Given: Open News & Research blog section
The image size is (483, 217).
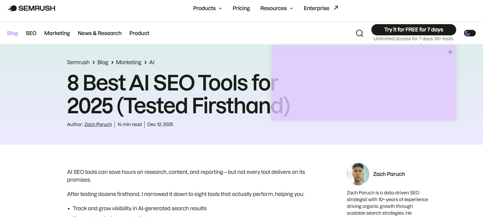Looking at the screenshot, I should coord(99,33).
